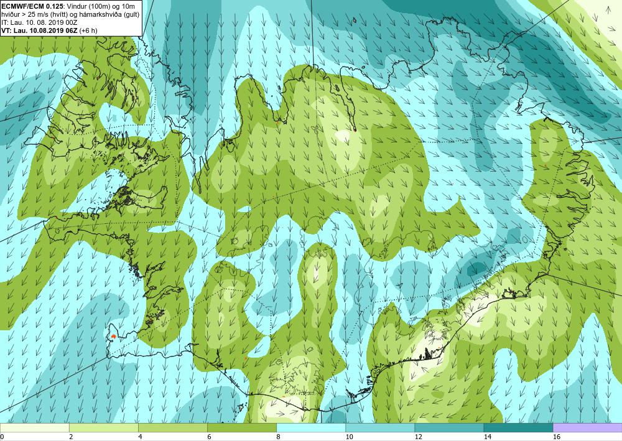Select the 2–4 m/s light green legend swatch
The height and width of the screenshot is (441, 622).
pos(103,427)
